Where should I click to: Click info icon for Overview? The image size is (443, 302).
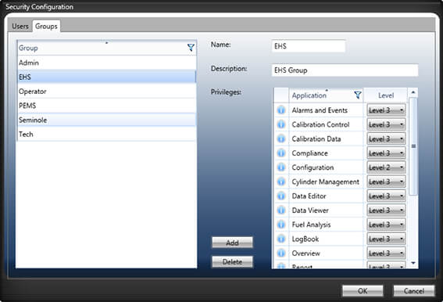coord(281,253)
